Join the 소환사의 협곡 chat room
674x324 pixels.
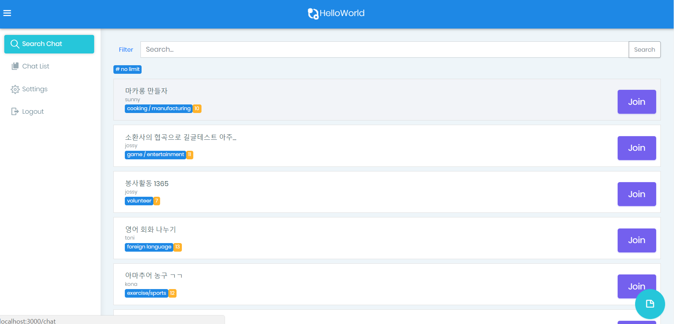click(637, 148)
